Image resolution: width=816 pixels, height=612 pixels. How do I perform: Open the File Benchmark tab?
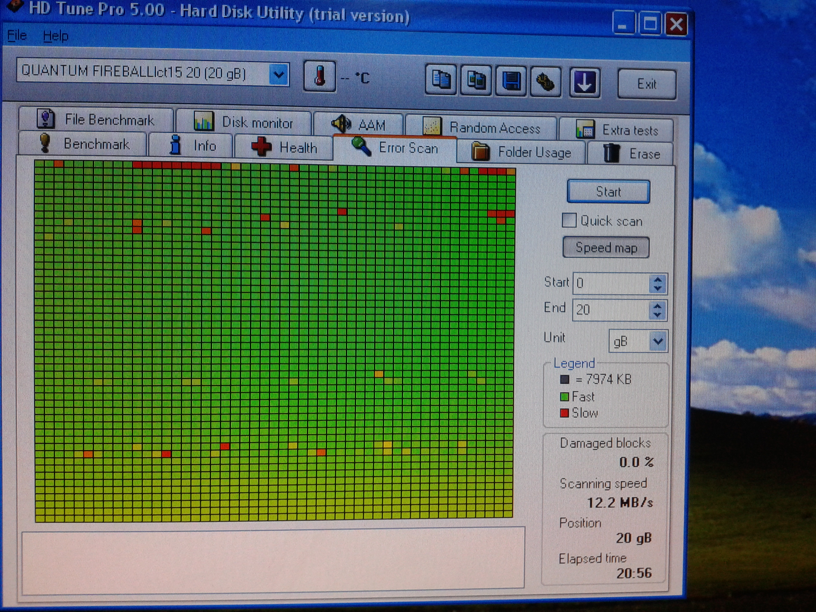point(96,119)
